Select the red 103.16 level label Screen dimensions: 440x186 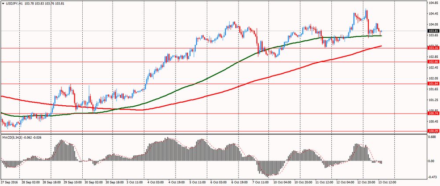pyautogui.click(x=433, y=48)
